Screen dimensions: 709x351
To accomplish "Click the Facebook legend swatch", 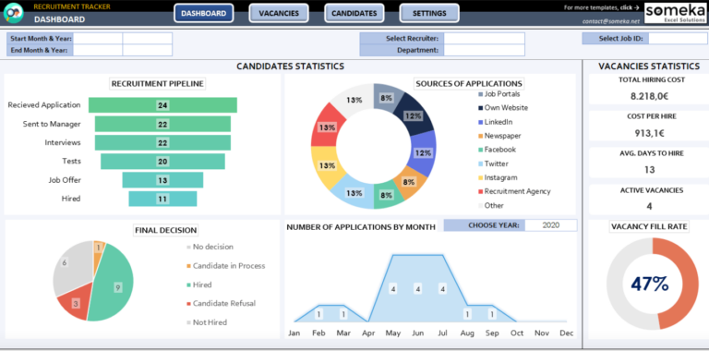I will click(480, 150).
